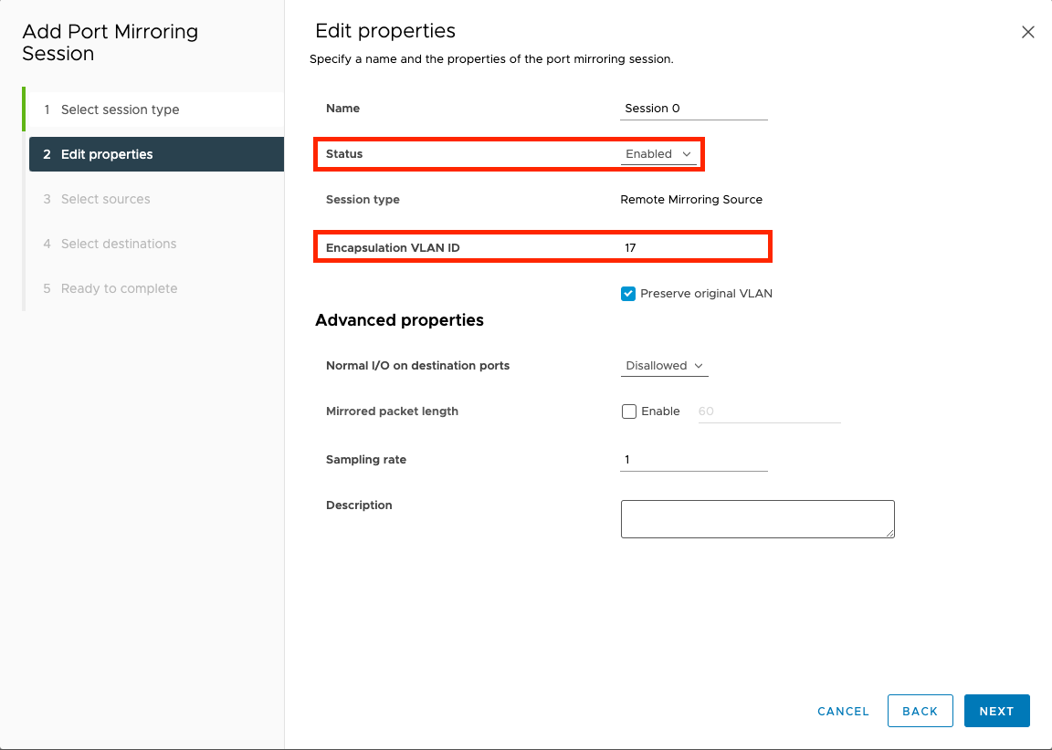Uncheck the Preserve original VLAN checkbox

tap(628, 294)
